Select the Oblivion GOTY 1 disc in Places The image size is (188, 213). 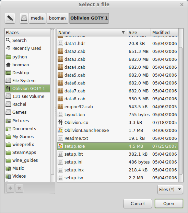pos(27,88)
